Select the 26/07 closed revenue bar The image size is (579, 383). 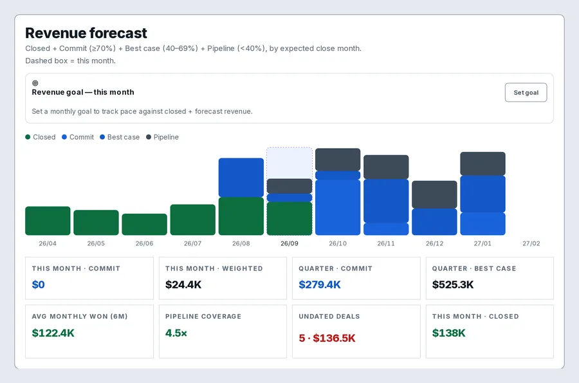click(x=193, y=220)
